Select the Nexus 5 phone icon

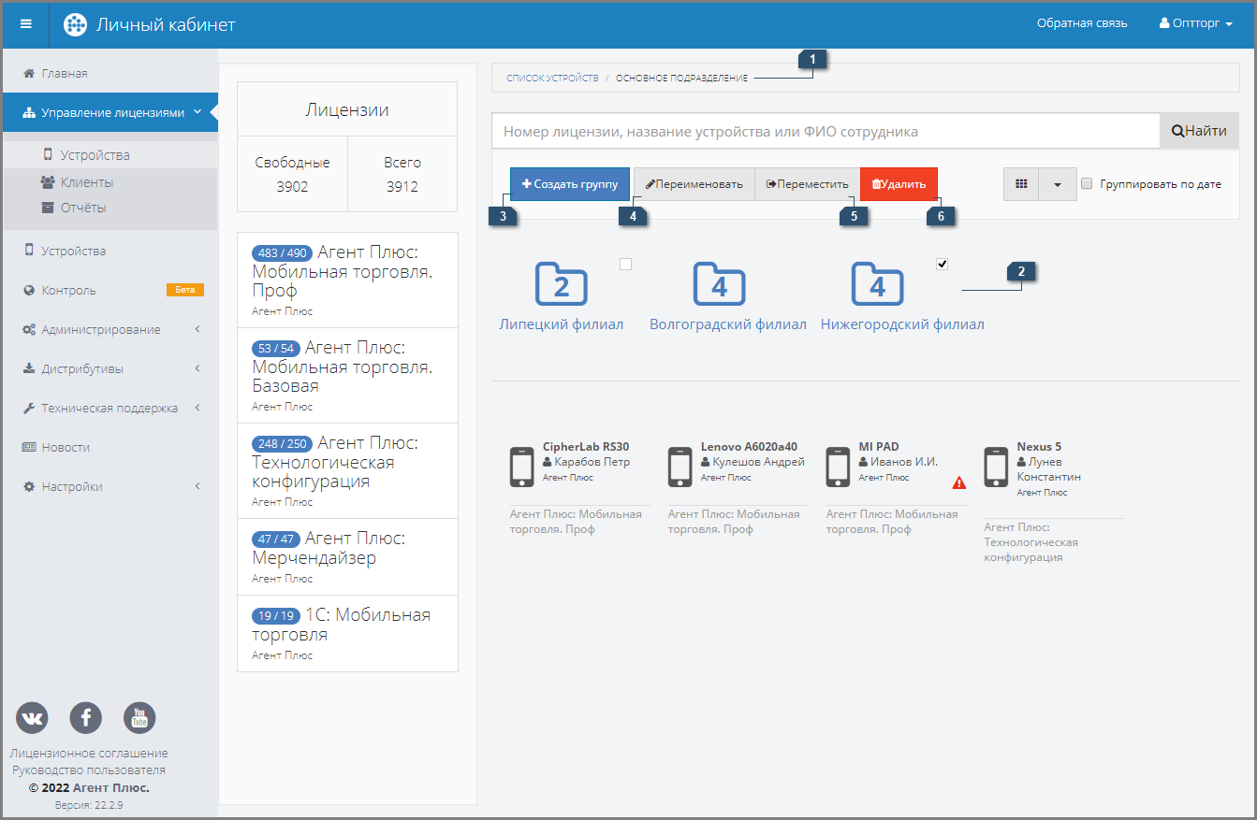pyautogui.click(x=997, y=467)
